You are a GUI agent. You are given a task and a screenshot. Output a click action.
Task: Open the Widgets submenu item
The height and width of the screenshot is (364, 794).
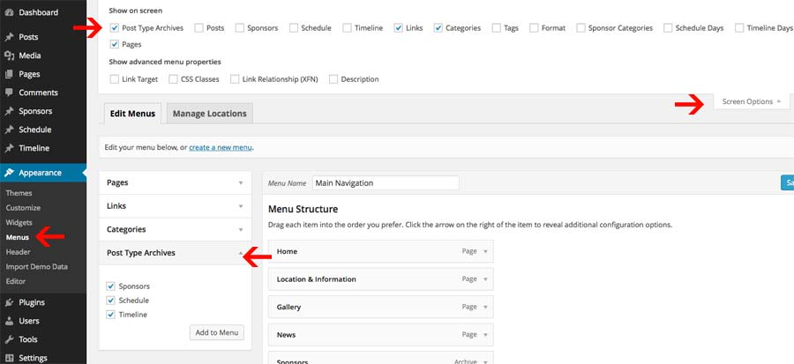19,222
